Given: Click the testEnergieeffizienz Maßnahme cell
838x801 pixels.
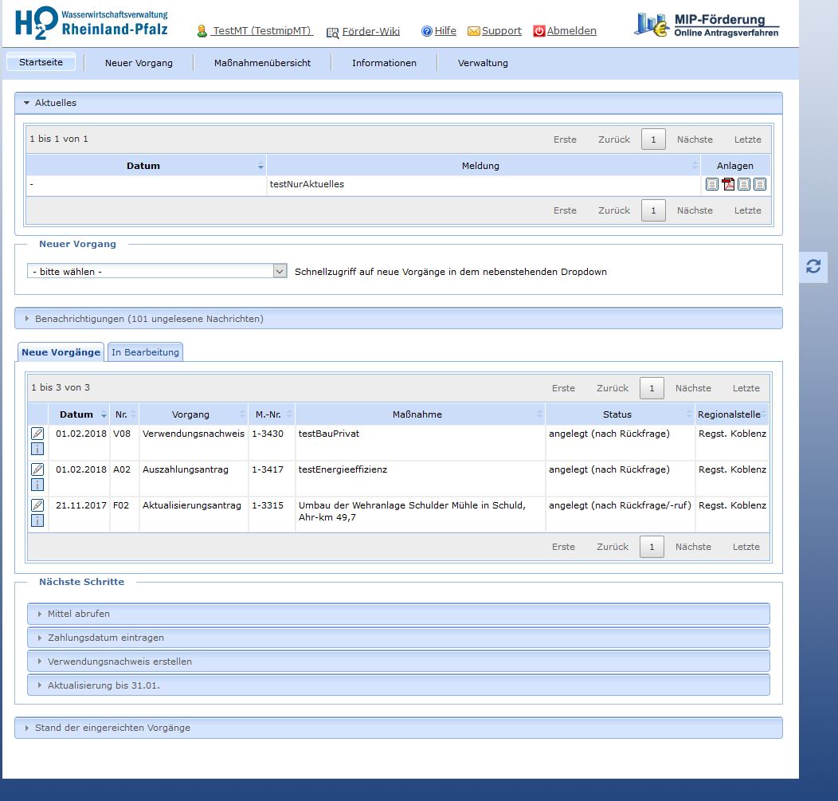Looking at the screenshot, I should click(x=420, y=478).
